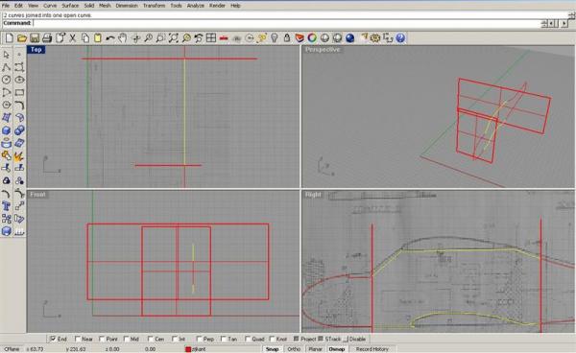This screenshot has height=353, width=576.
Task: Click the Undo arrow icon
Action: [x=109, y=37]
